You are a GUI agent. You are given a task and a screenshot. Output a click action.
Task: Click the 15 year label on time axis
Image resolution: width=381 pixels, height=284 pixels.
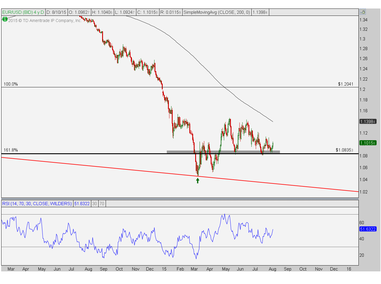coord(164,269)
